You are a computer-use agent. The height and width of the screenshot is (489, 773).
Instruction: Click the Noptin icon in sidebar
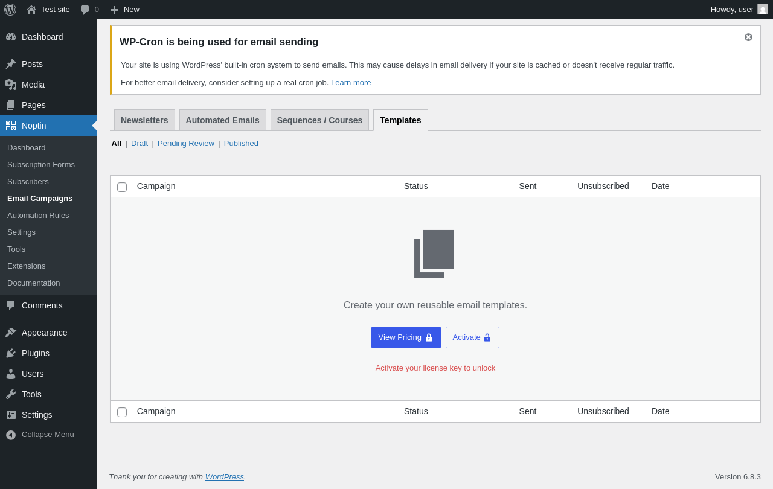point(11,126)
